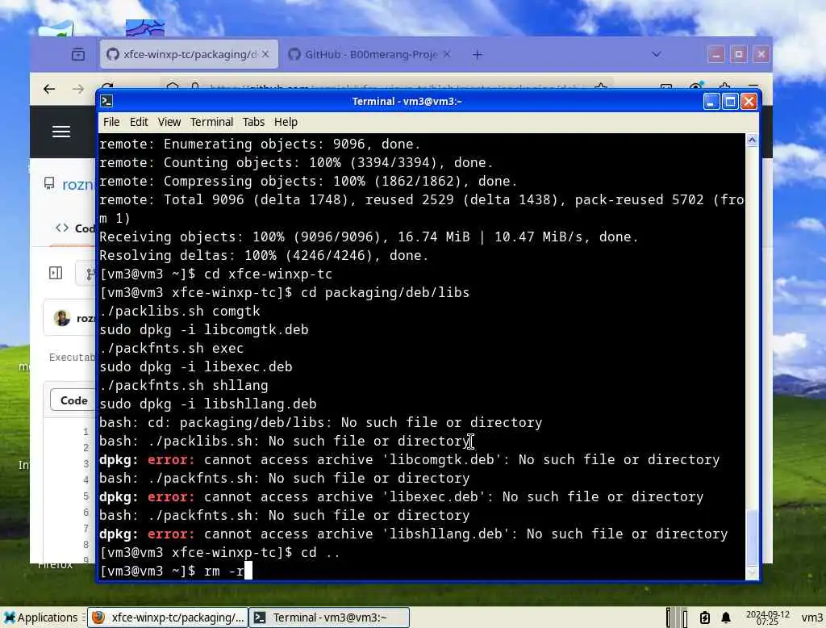Click the Terminal vertical scrollbar thumb
The height and width of the screenshot is (628, 826).
tap(753, 536)
